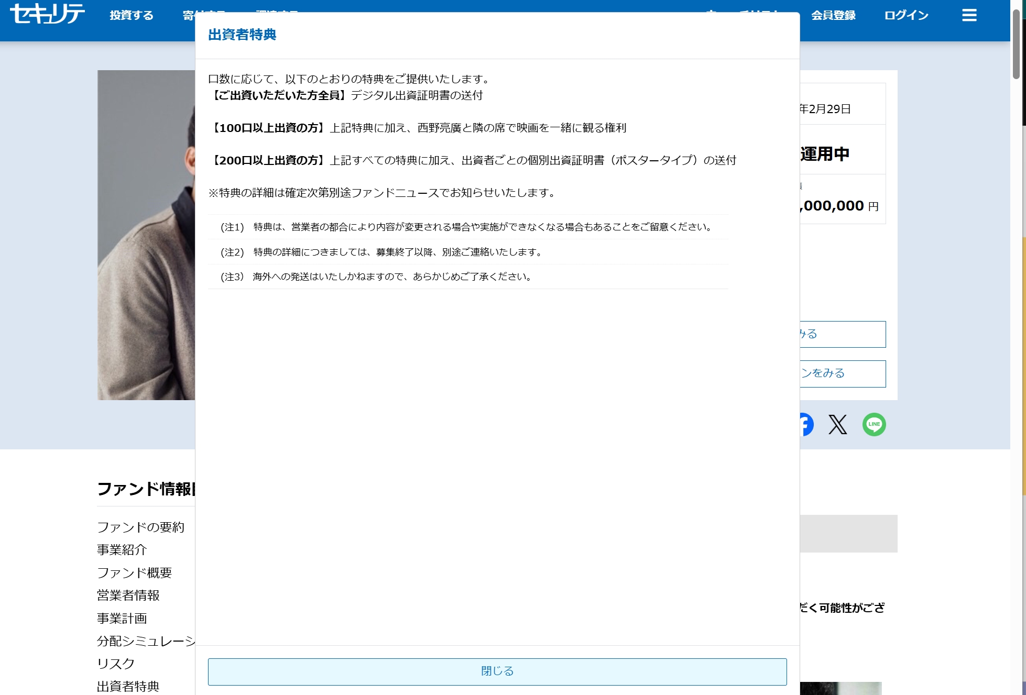Screen dimensions: 1026x695
Task: Click the ログイン link
Action: tap(906, 15)
